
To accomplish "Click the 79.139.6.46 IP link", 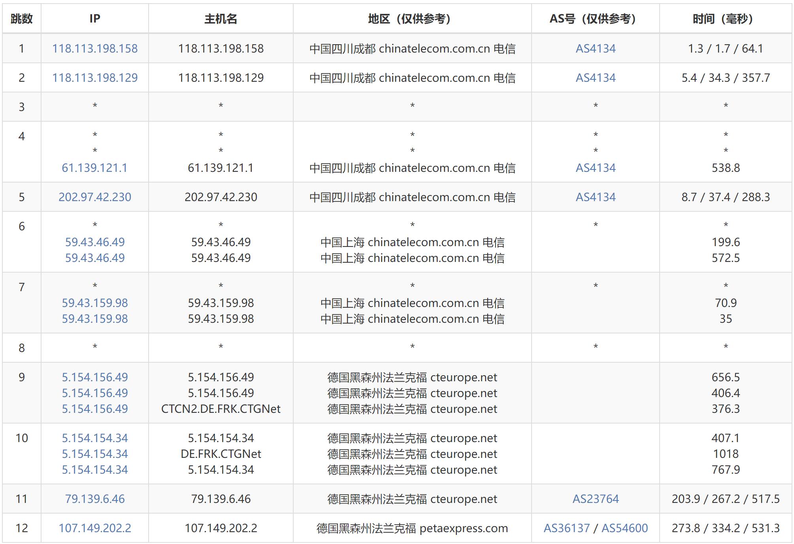I will pyautogui.click(x=95, y=499).
